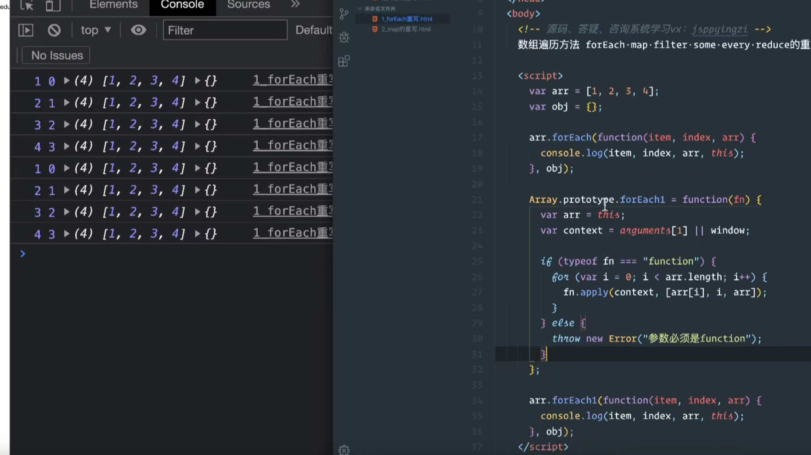Open the Manage gear icon
Image resolution: width=811 pixels, height=455 pixels.
coord(344,450)
